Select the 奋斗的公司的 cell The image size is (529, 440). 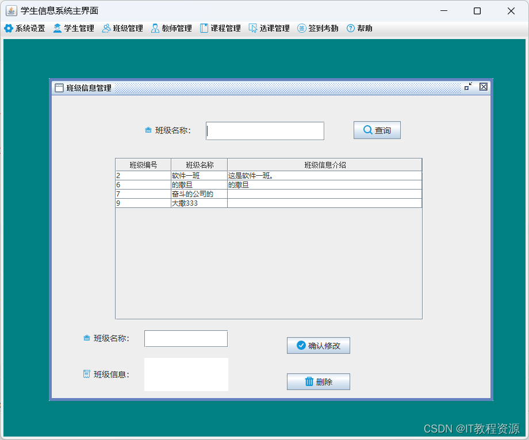click(200, 194)
